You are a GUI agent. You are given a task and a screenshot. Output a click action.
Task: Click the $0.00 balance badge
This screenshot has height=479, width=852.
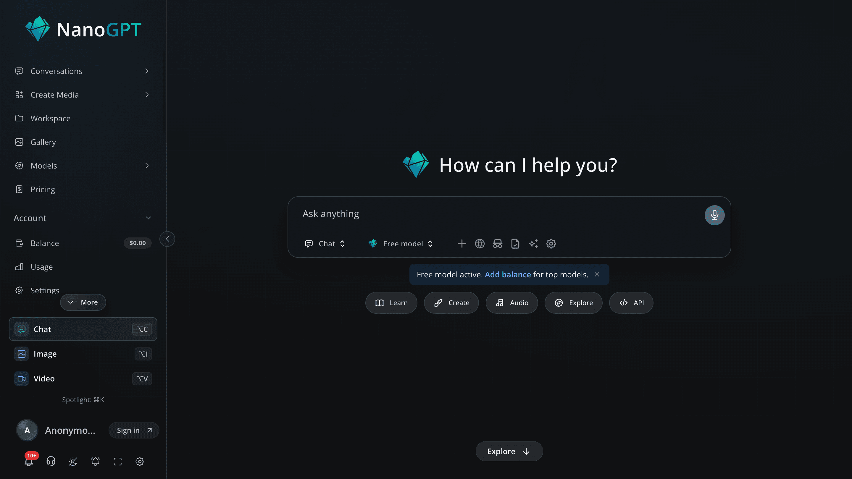tap(138, 243)
